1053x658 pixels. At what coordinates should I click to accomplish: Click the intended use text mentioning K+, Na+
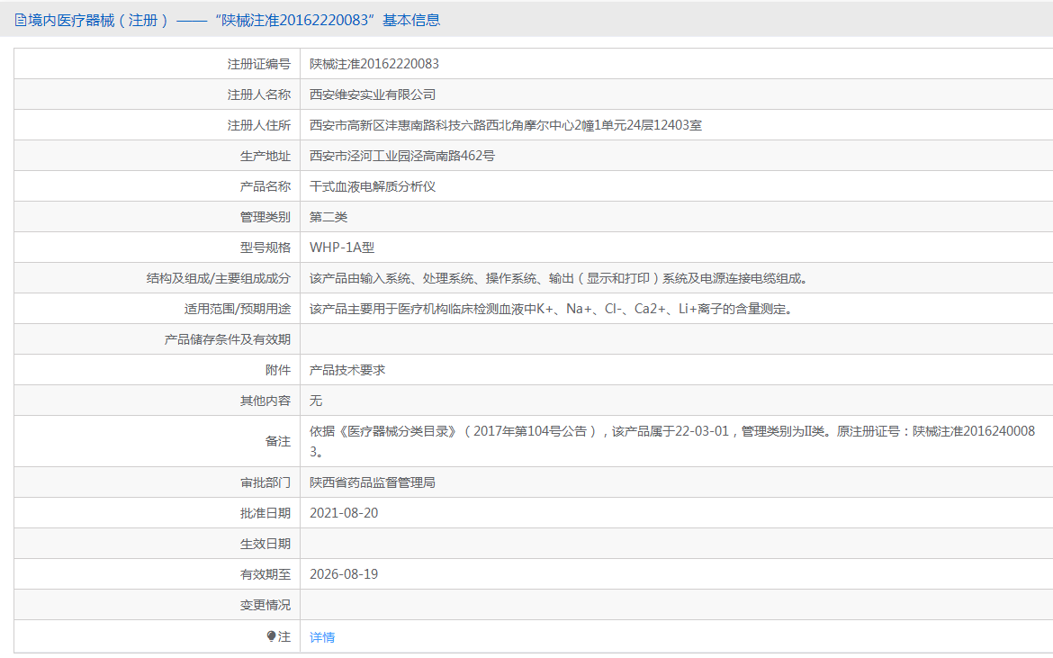(550, 309)
